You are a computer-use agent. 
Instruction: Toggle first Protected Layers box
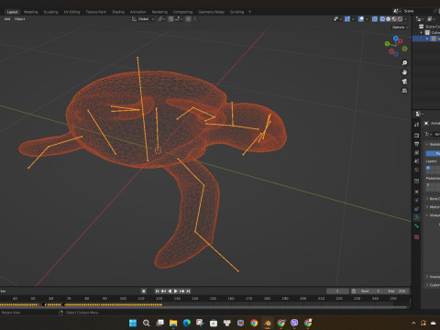pyautogui.click(x=428, y=185)
